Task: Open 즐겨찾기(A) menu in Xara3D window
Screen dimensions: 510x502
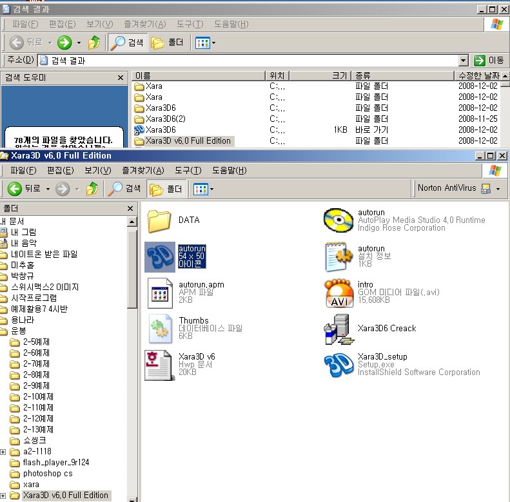Action: [143, 170]
